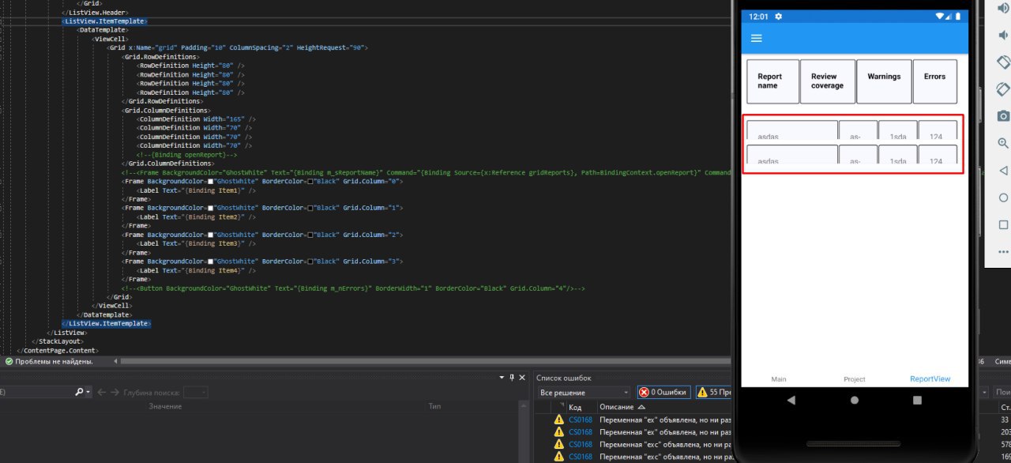Select the emulator zoom magnifier tool
1011x463 pixels.
point(1003,143)
